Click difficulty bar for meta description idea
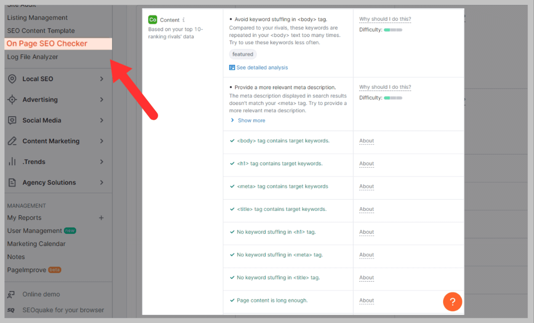Image resolution: width=534 pixels, height=323 pixels. [x=393, y=98]
